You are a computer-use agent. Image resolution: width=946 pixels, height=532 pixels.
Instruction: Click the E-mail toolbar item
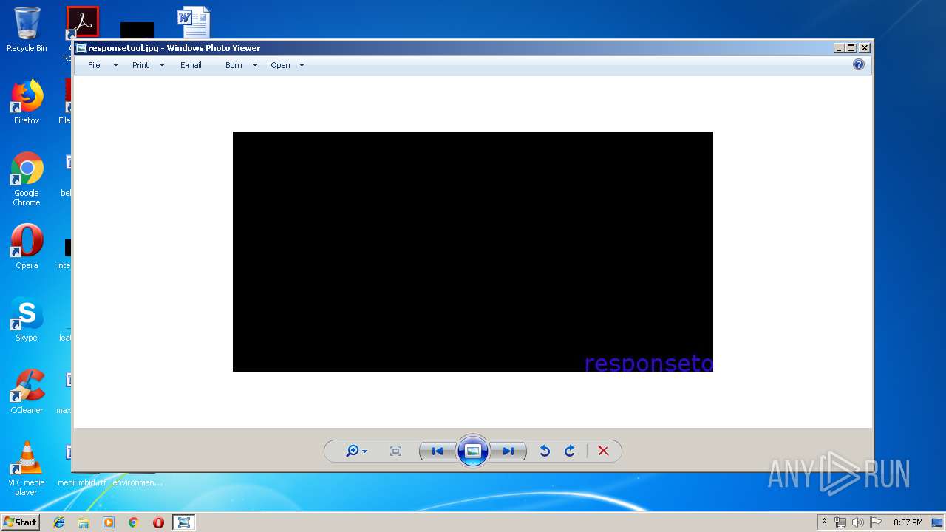coord(191,65)
